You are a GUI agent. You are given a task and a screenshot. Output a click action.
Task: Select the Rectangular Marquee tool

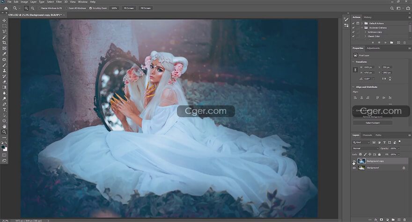(x=4, y=26)
